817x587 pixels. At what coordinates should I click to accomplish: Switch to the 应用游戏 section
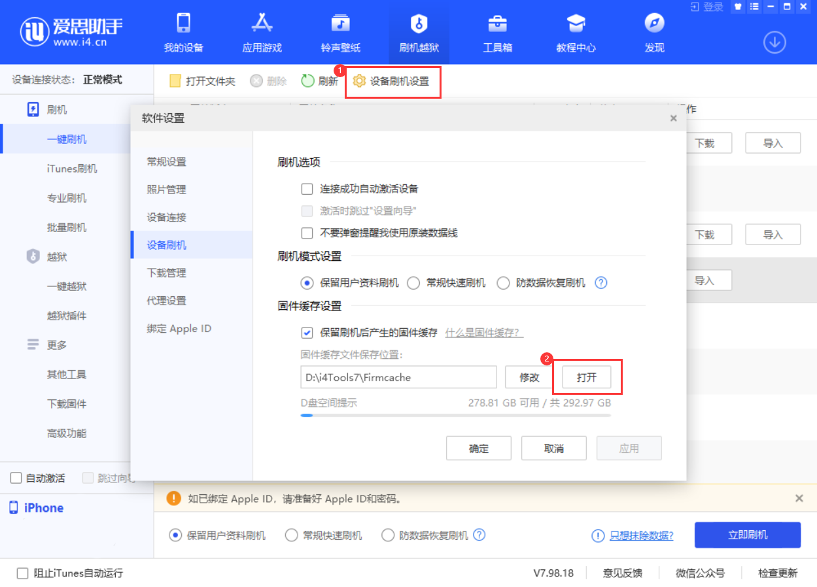(x=261, y=31)
